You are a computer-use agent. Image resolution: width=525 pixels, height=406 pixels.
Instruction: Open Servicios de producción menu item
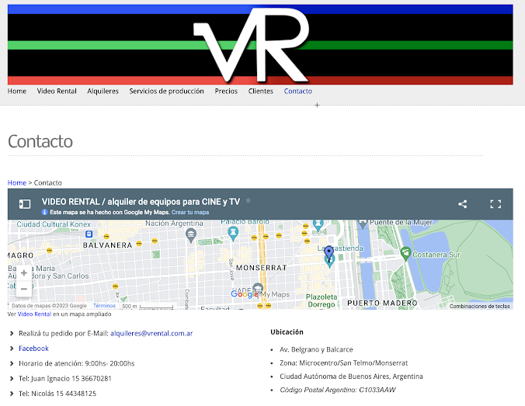[x=166, y=91]
